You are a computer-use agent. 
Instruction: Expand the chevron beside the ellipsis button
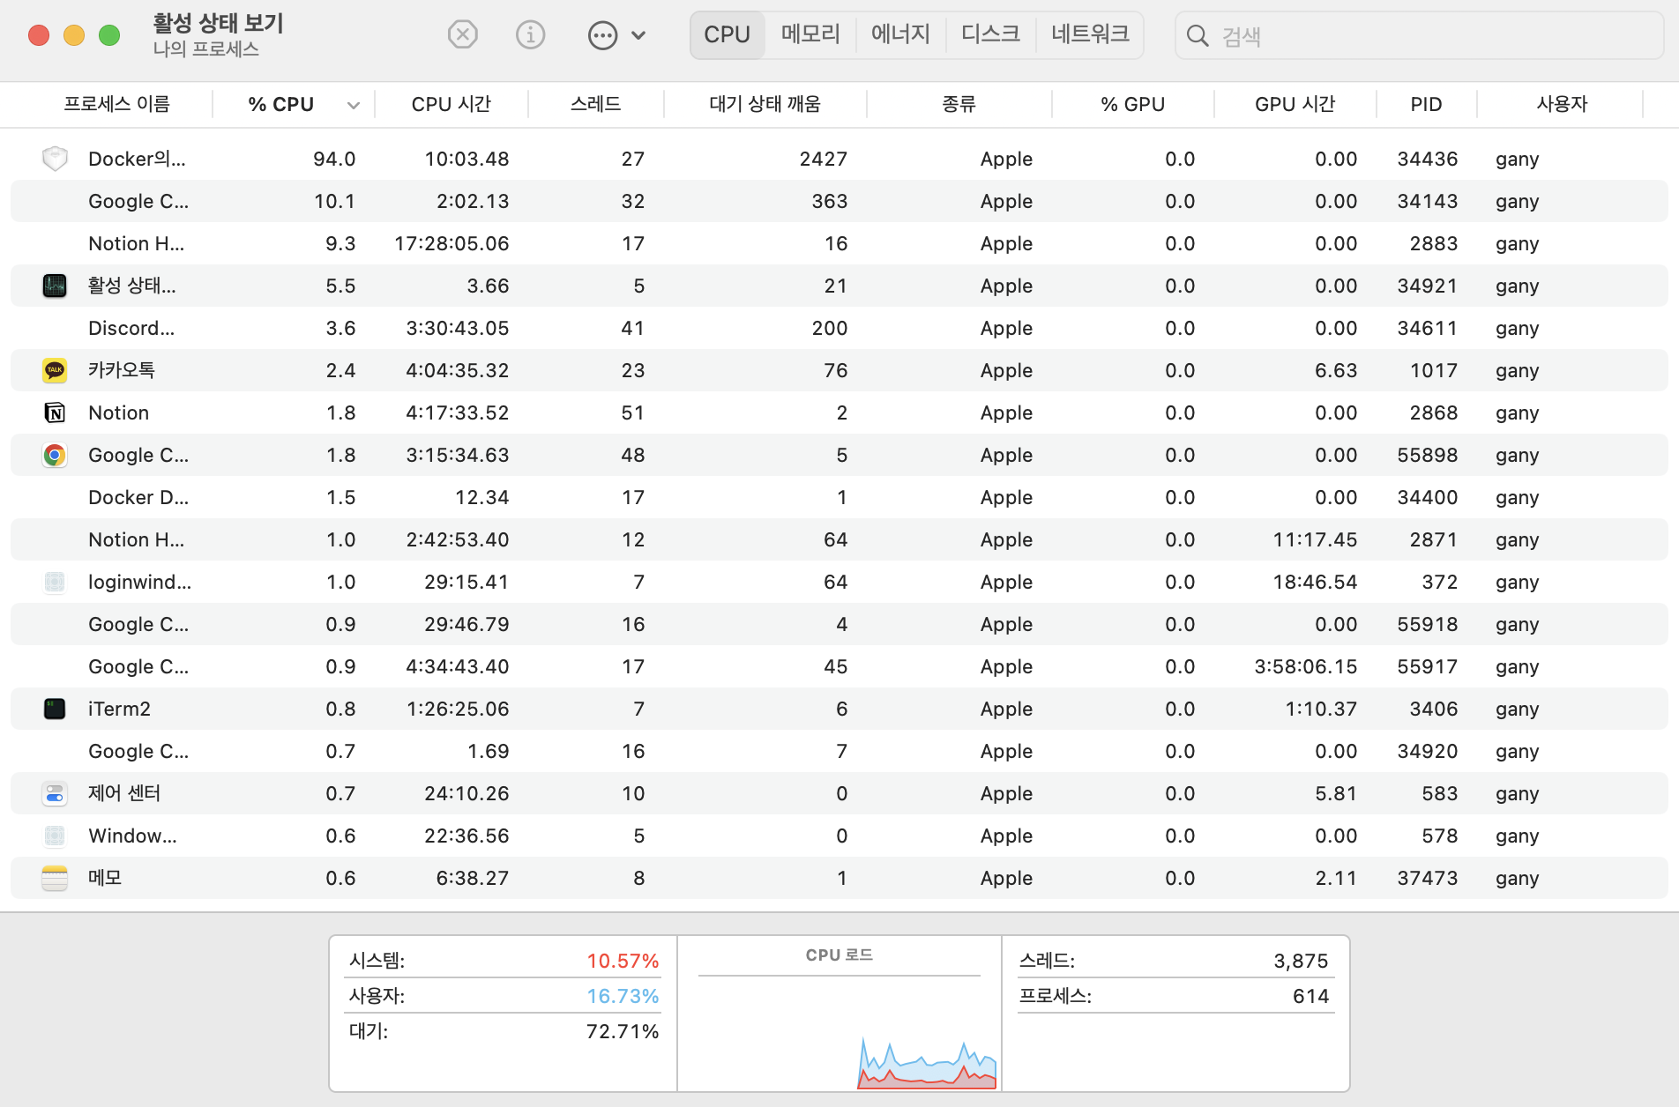638,35
